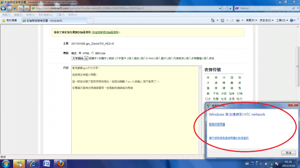Expand the Home button dropdown arrow
Viewport: 300px width, 168px height.
click(217, 21)
